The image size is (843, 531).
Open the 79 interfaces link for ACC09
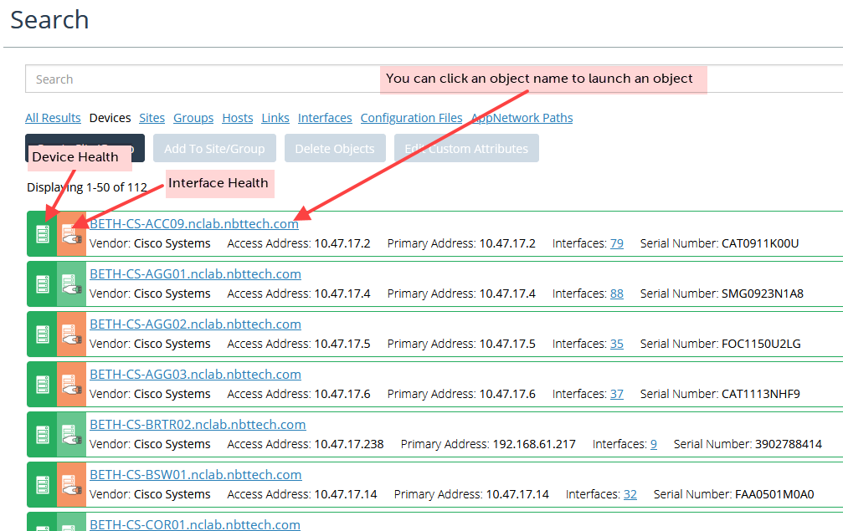pos(616,243)
